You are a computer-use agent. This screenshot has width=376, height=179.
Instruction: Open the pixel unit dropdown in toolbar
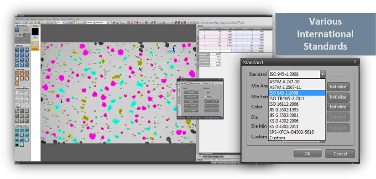[x=108, y=22]
